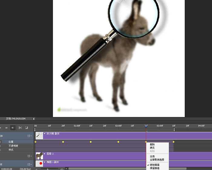Expand the 图层 2 clip triangle

tap(45, 154)
